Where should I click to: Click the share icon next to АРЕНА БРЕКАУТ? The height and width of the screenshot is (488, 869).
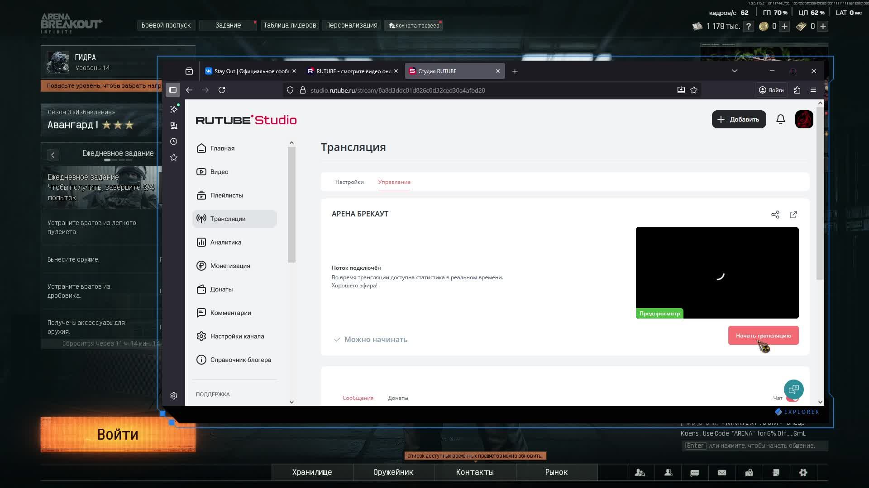pyautogui.click(x=775, y=215)
